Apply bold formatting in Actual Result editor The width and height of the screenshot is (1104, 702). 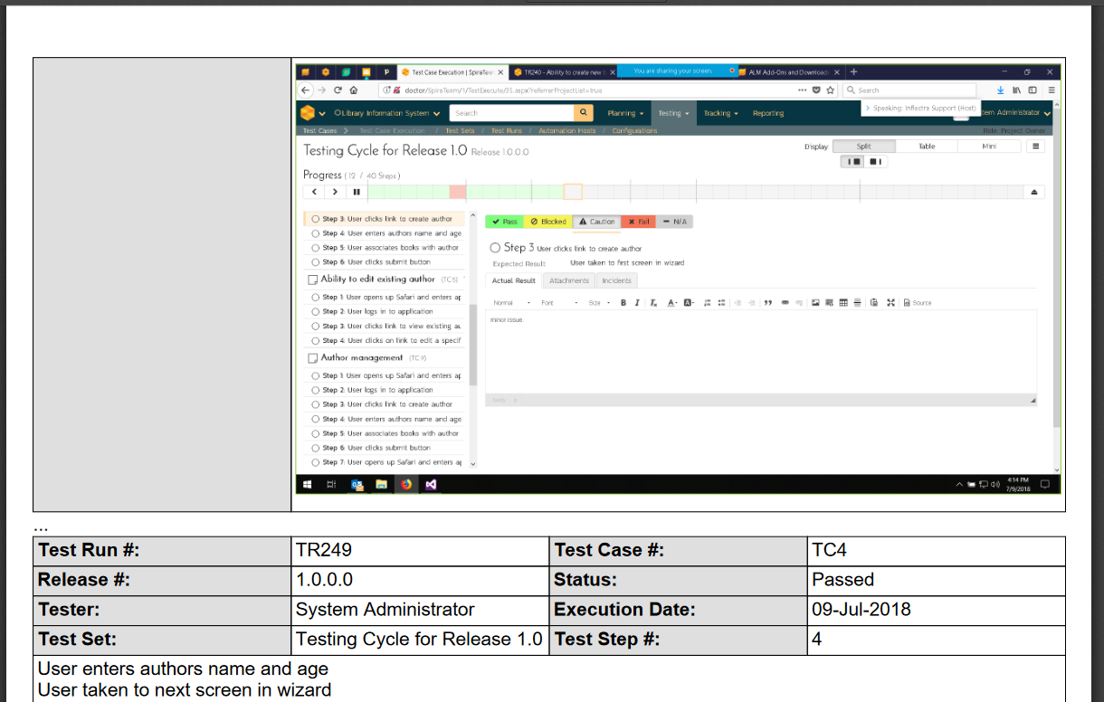tap(623, 303)
